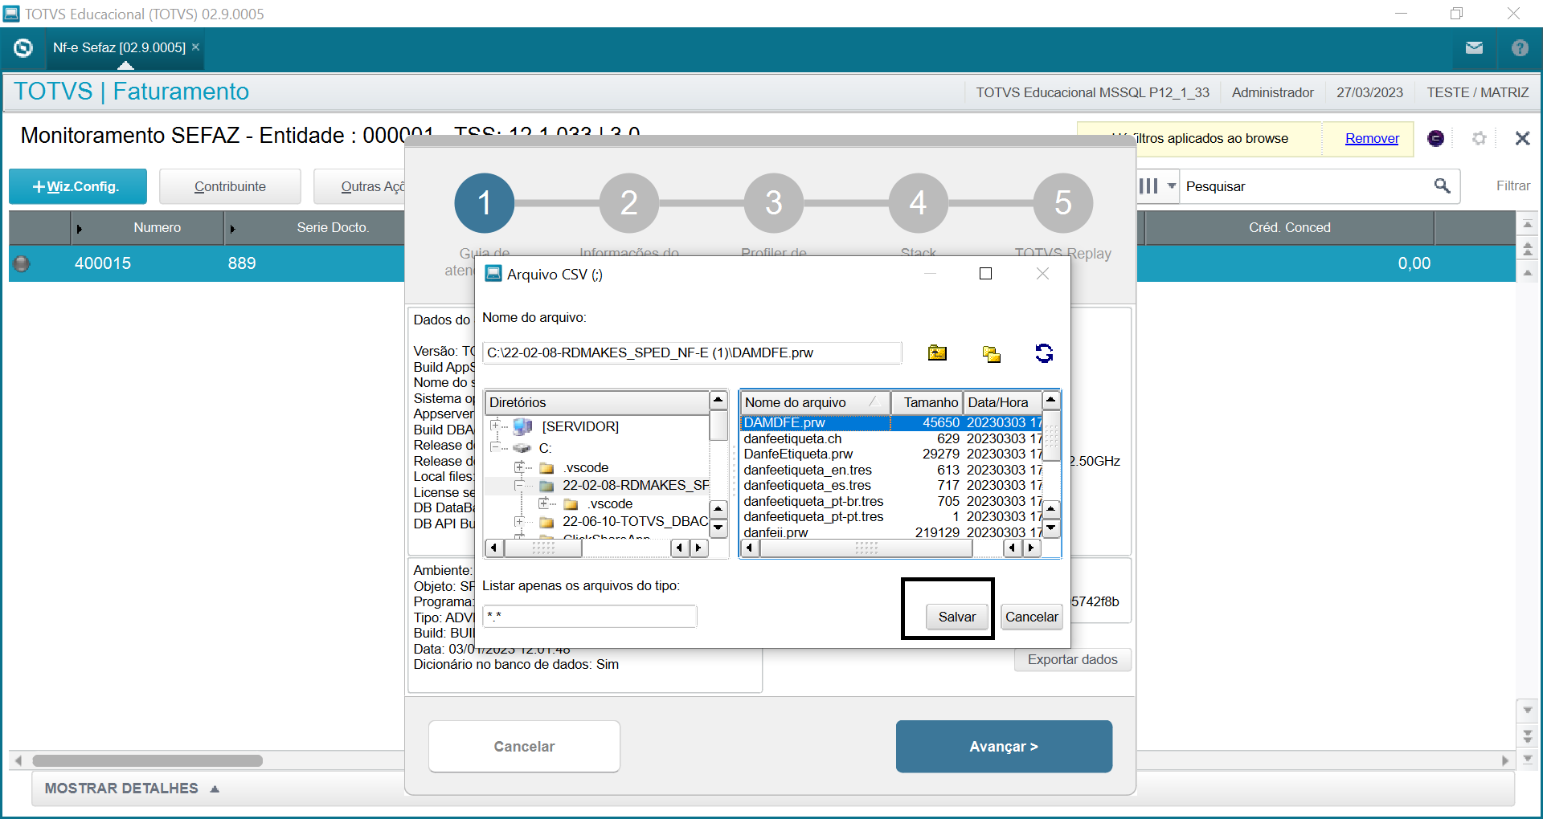Viewport: 1543px width, 819px height.
Task: Click the Remover filters link
Action: point(1372,138)
